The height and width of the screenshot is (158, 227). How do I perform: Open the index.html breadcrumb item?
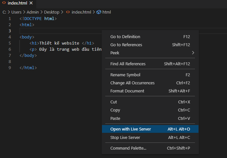pos(81,12)
